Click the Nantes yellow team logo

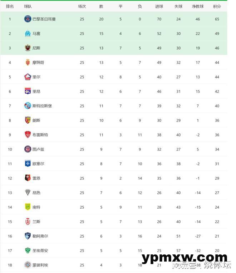[28, 207]
